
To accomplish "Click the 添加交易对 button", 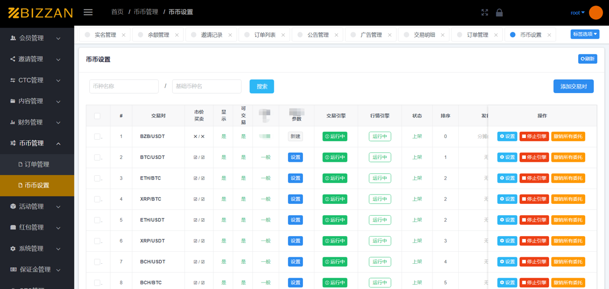I will coord(573,86).
